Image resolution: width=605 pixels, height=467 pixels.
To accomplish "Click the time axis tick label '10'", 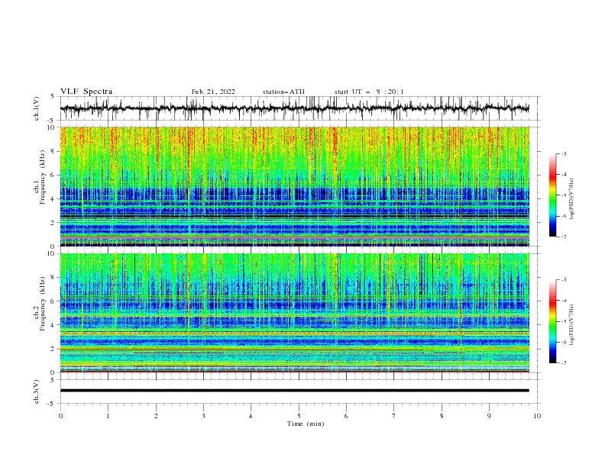I will tap(537, 416).
